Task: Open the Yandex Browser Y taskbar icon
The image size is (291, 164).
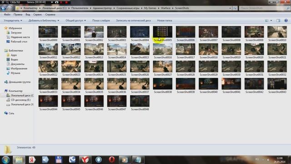Action: (85, 160)
